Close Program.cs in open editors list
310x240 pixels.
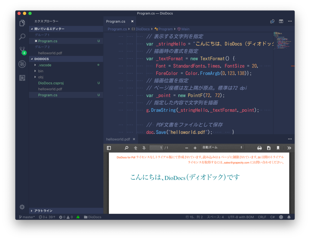(36, 41)
